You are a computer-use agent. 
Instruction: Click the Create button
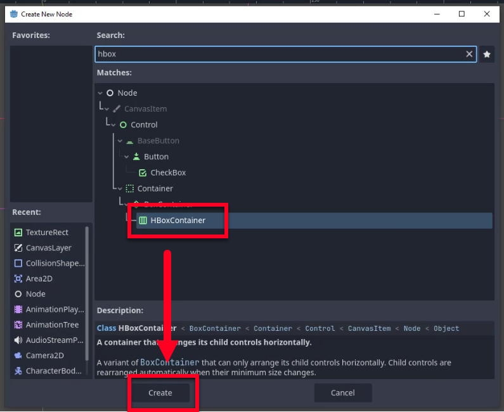pos(160,393)
